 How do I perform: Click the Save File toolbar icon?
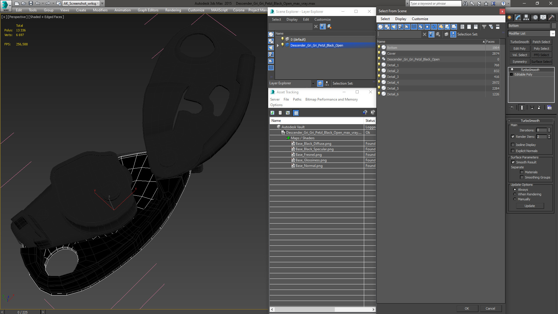[31, 3]
